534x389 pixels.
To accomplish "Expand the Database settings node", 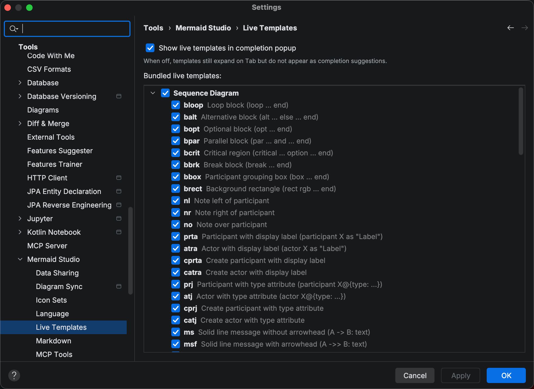I will pos(20,83).
